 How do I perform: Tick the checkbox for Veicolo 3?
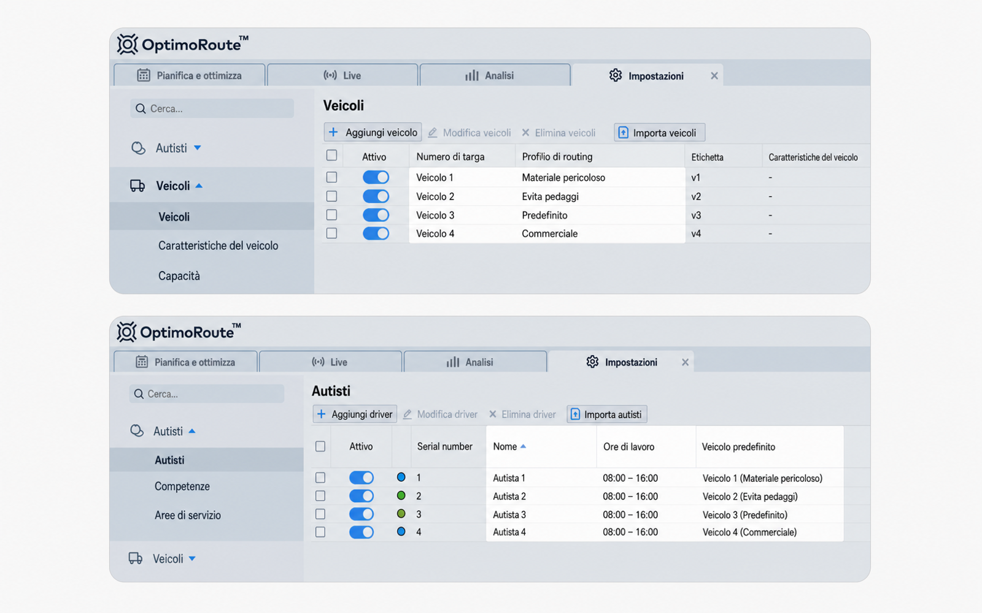331,215
